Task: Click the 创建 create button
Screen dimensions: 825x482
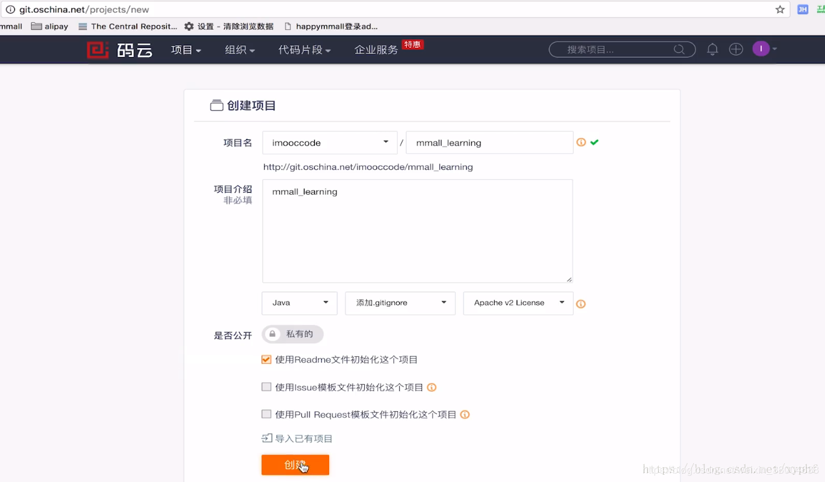Action: point(295,465)
